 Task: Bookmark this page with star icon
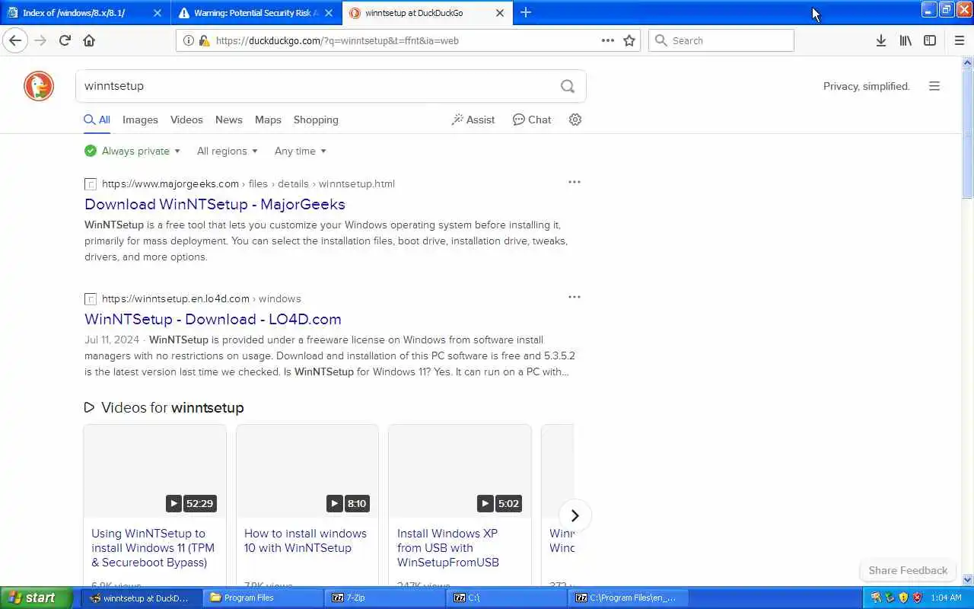pos(629,40)
